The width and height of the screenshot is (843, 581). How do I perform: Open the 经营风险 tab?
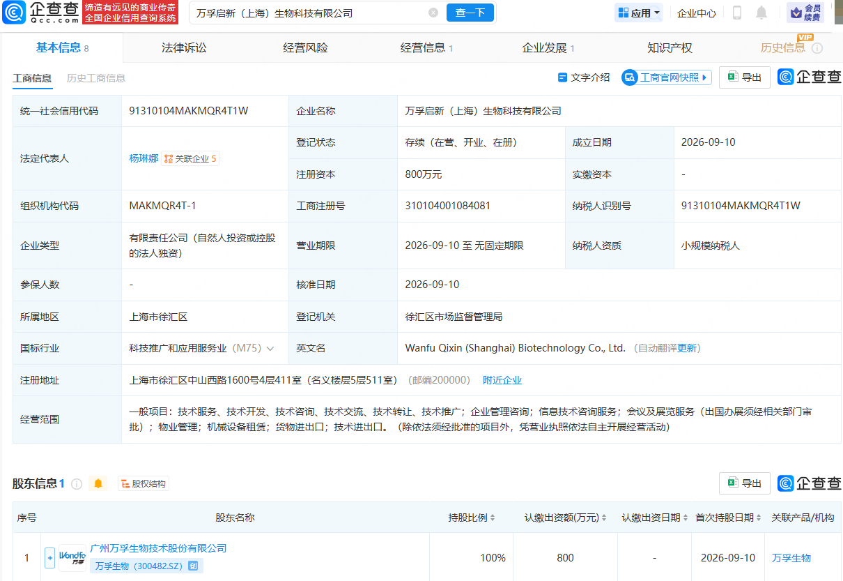305,47
